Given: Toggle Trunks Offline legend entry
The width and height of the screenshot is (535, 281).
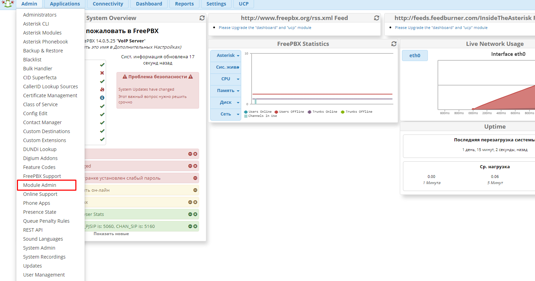Looking at the screenshot, I should (x=356, y=112).
